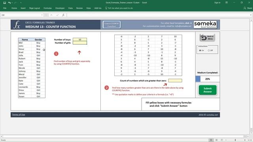253x142 pixels.
Task: Open the Data tab
Action: [x=70, y=8]
